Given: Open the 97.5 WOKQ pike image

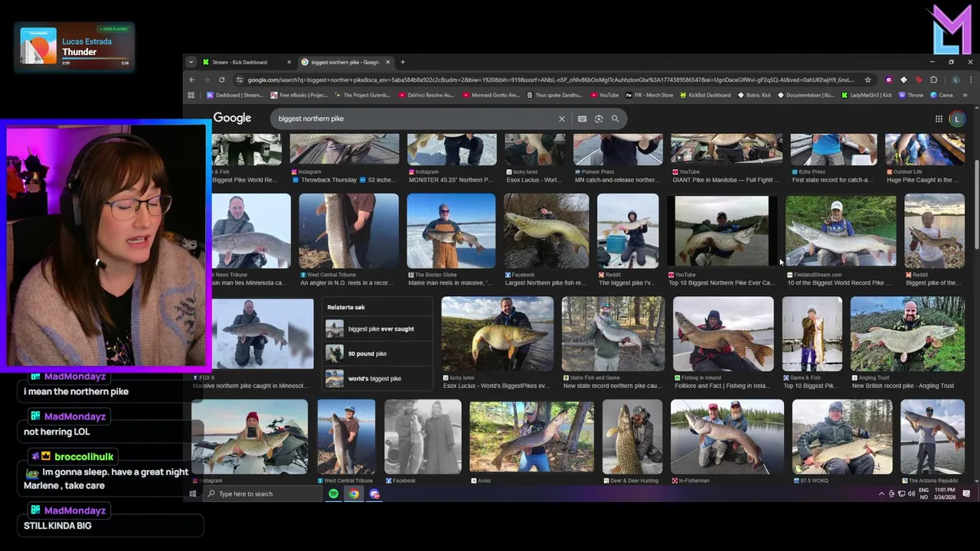Looking at the screenshot, I should tap(842, 437).
